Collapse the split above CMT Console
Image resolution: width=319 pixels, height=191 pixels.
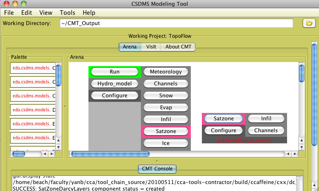(x=157, y=161)
